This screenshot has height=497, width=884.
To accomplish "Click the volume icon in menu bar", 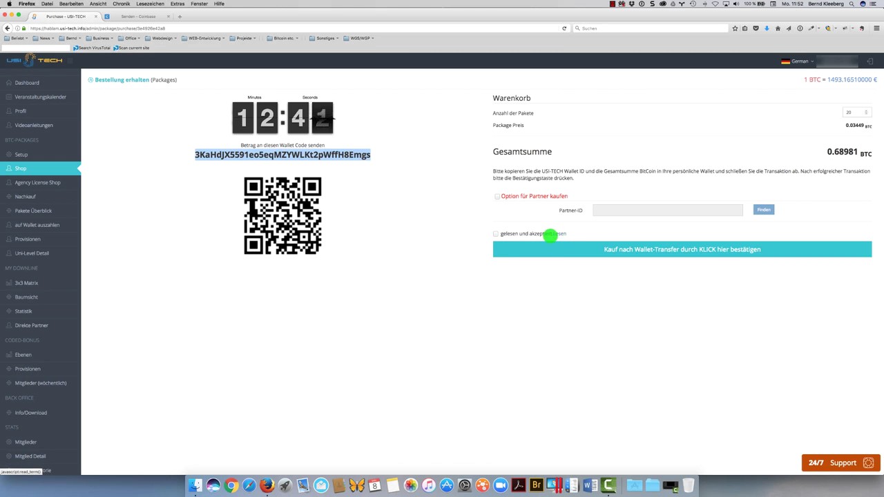I will tap(736, 4).
